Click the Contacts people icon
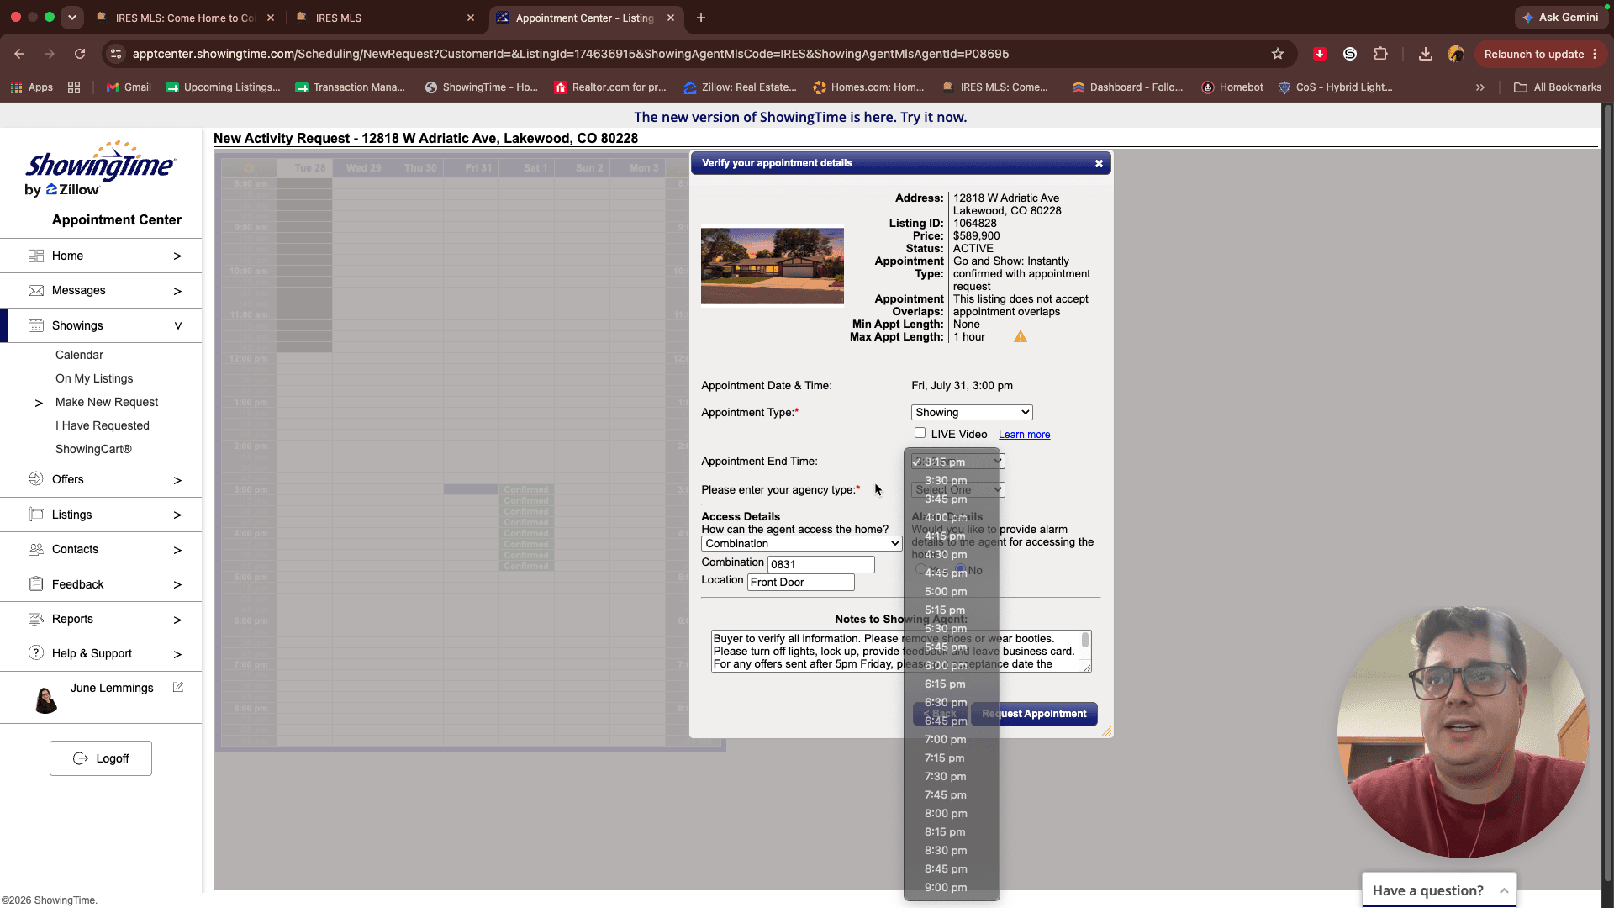 point(36,550)
